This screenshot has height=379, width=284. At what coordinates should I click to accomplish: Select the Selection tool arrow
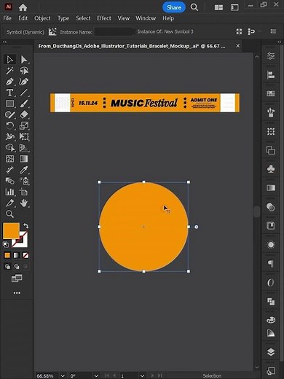coord(9,60)
